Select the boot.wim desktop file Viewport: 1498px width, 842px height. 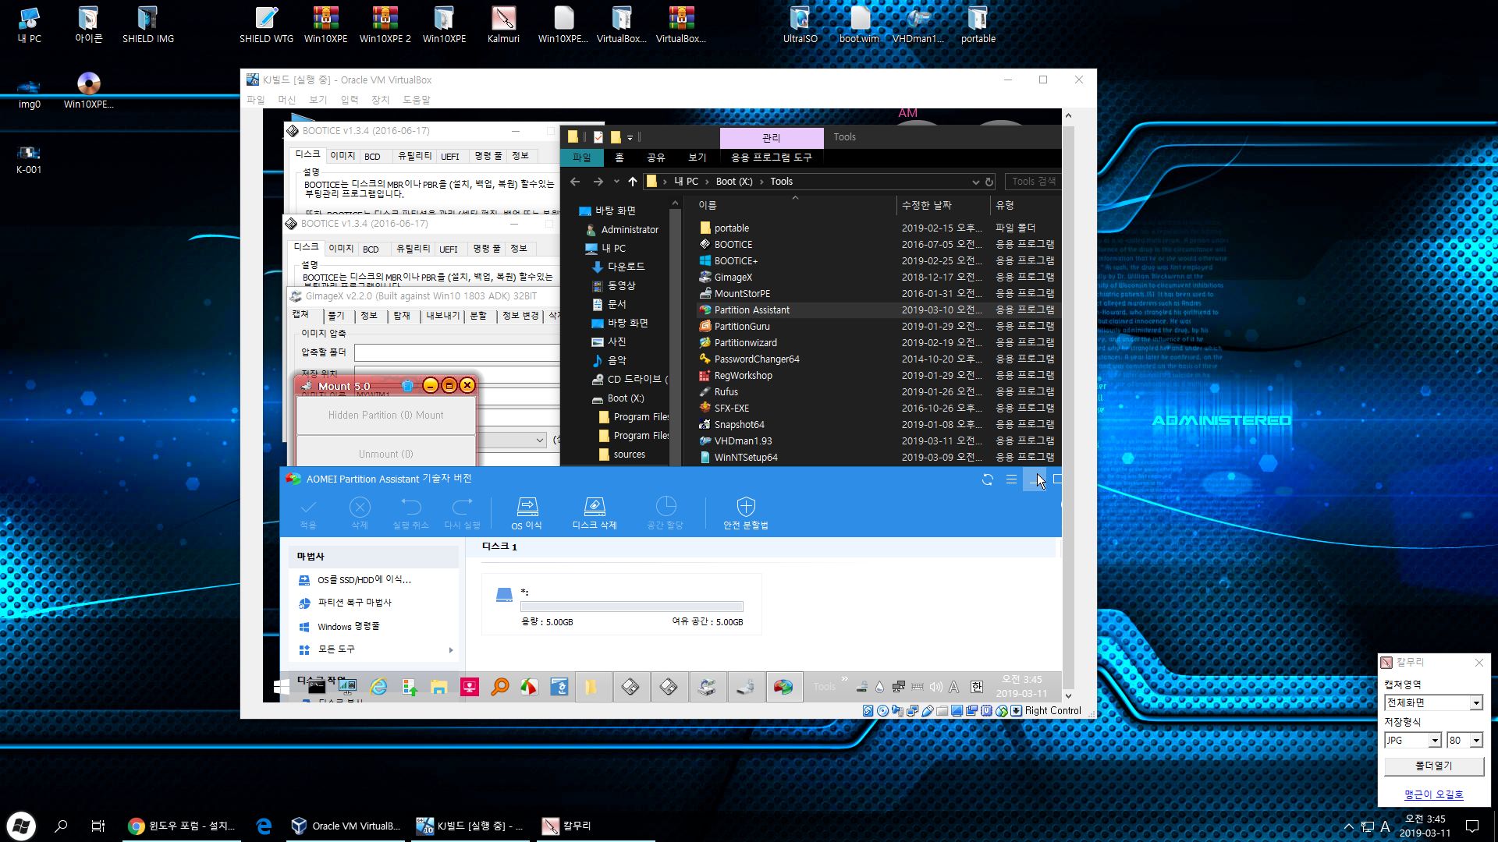(x=859, y=25)
